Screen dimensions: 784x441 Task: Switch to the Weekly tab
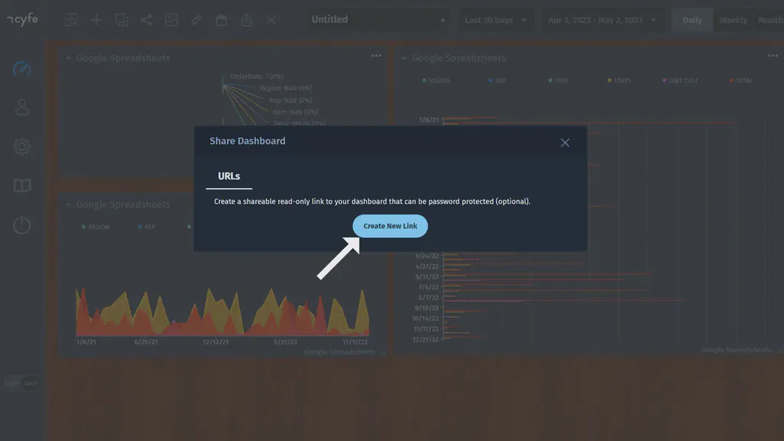[733, 19]
